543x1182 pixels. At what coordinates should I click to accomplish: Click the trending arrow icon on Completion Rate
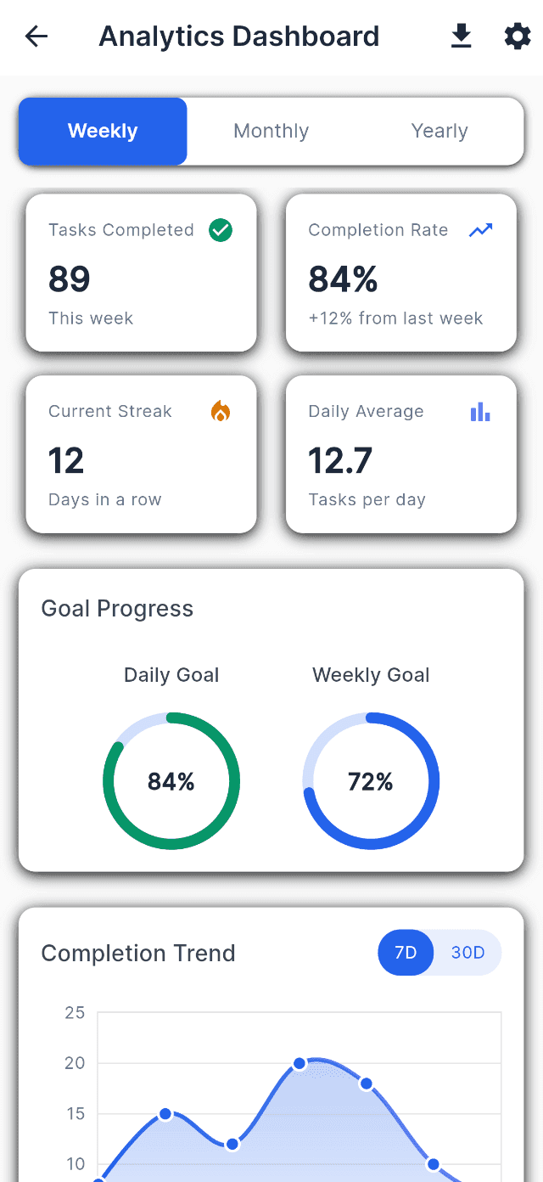(481, 230)
